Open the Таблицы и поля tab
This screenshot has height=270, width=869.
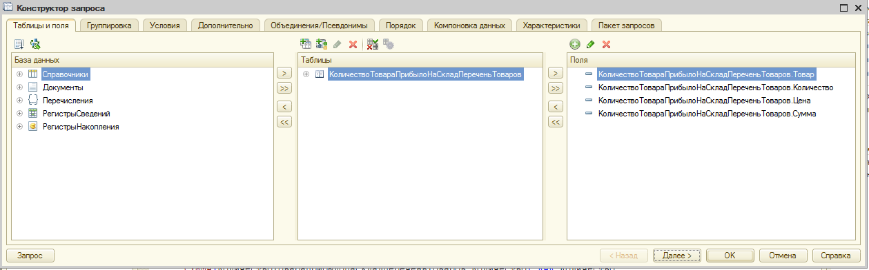click(41, 25)
